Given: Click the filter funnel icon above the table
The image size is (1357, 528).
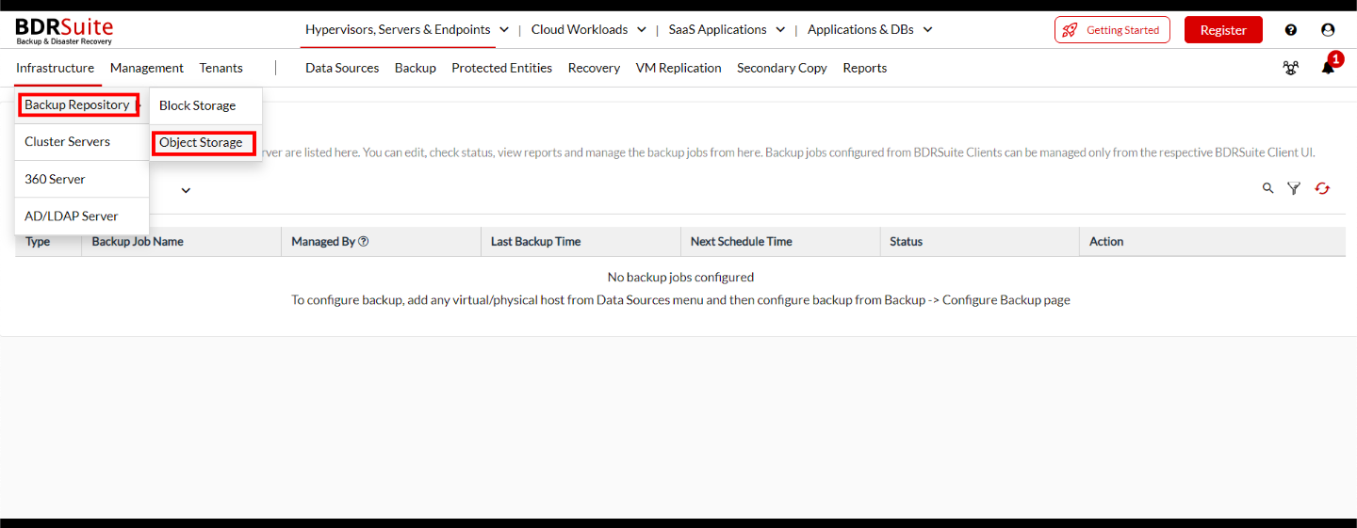Looking at the screenshot, I should tap(1294, 189).
